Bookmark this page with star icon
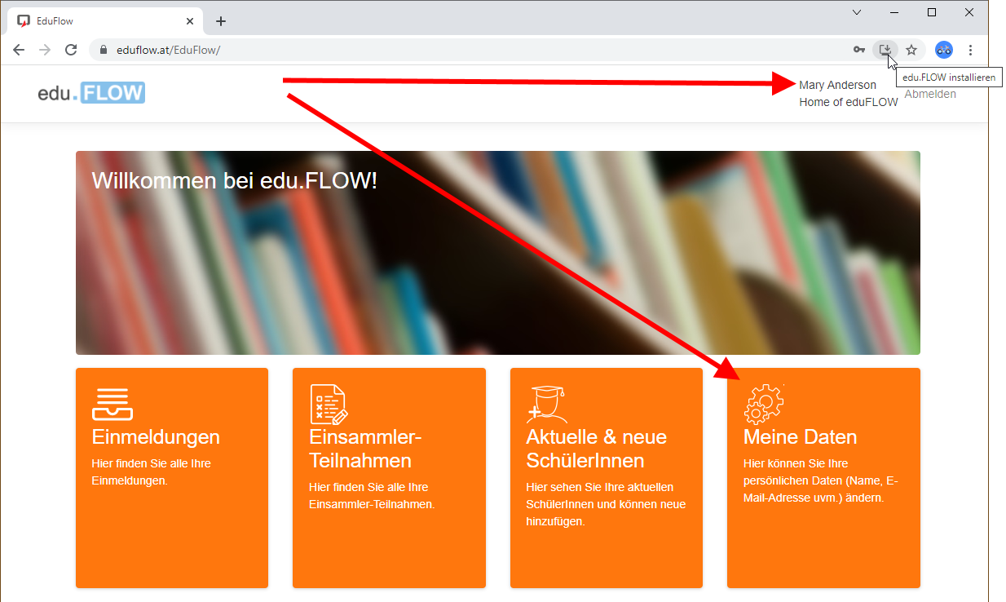The height and width of the screenshot is (602, 1006). (x=911, y=50)
